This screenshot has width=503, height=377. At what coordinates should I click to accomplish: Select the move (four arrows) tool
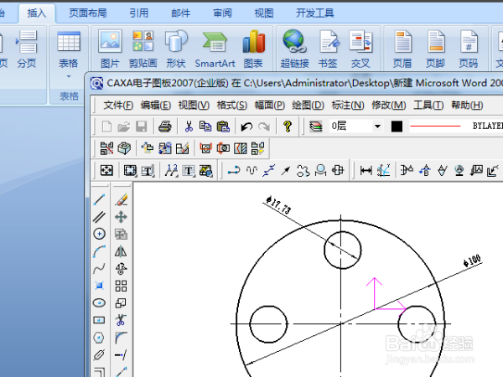click(x=121, y=217)
